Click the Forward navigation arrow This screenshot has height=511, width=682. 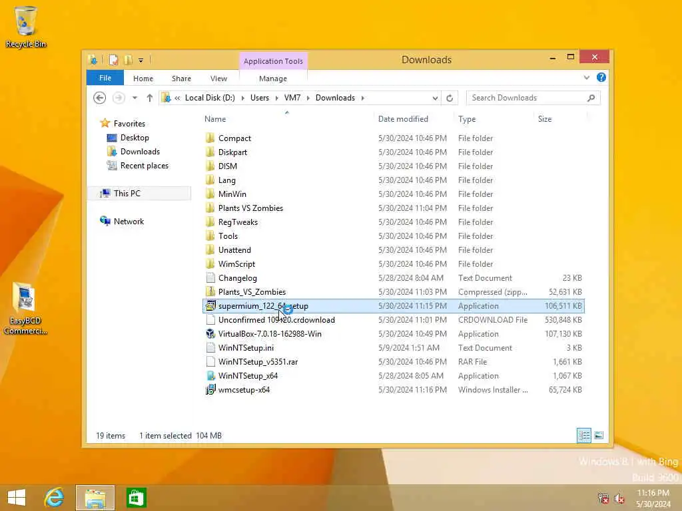[x=119, y=98]
